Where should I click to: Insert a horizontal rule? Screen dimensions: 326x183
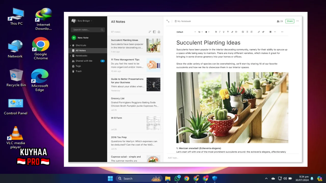(275, 32)
